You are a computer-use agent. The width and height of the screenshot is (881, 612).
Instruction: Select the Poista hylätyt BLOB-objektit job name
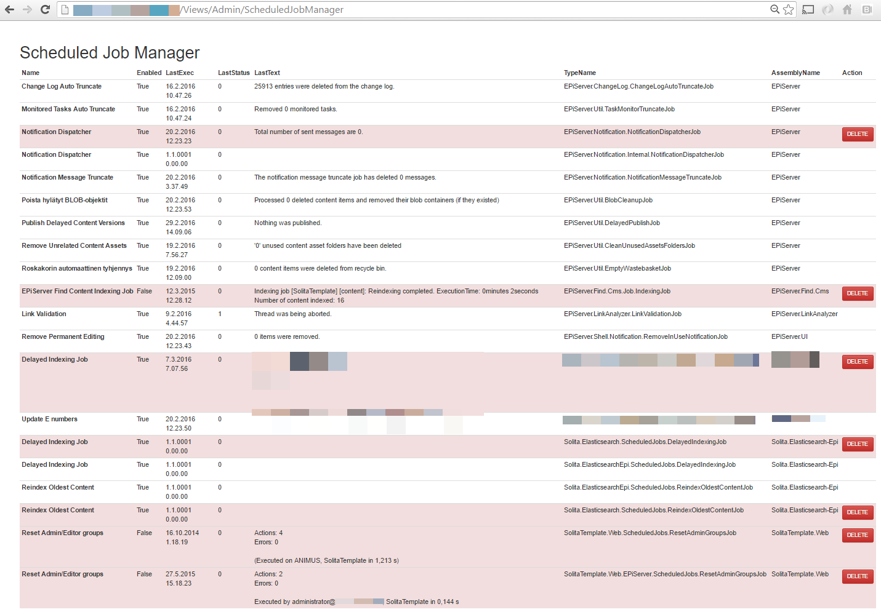pos(65,200)
